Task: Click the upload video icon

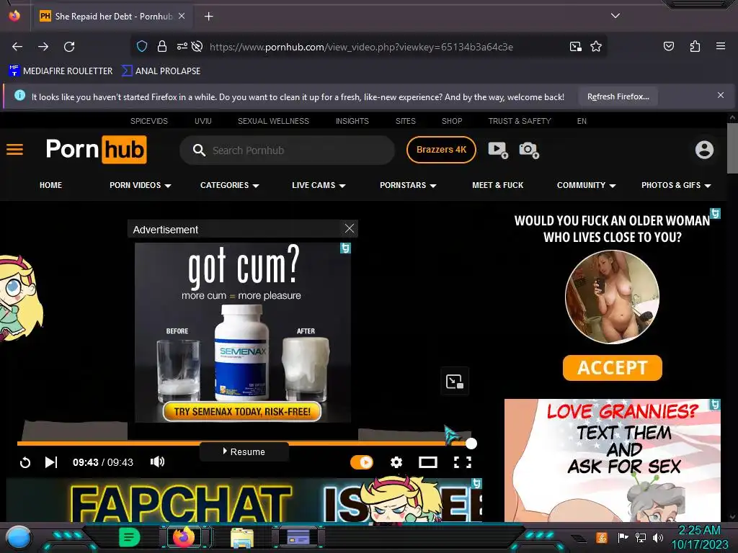Action: 498,150
